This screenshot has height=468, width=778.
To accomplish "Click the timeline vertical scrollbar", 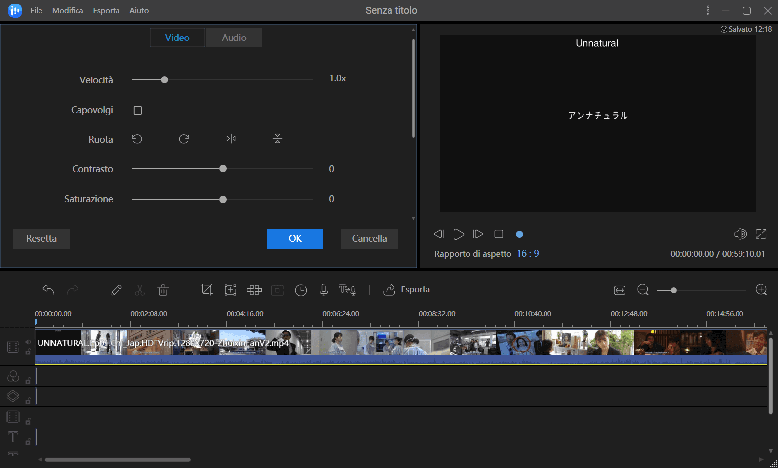I will [x=770, y=376].
